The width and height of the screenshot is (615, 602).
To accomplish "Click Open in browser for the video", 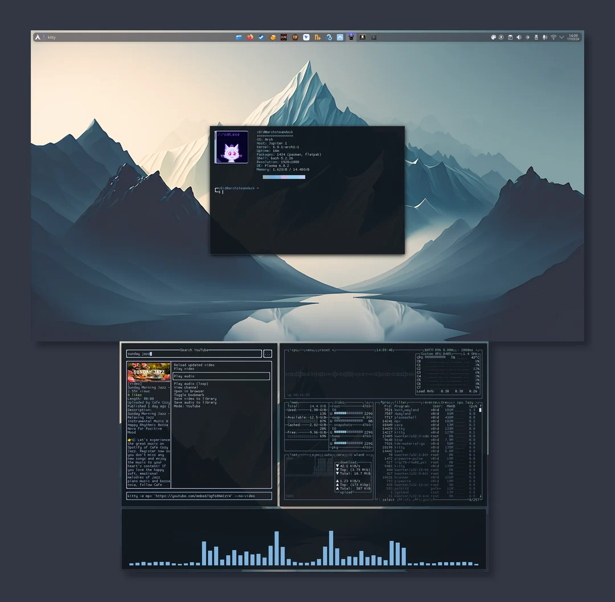I will pyautogui.click(x=189, y=391).
